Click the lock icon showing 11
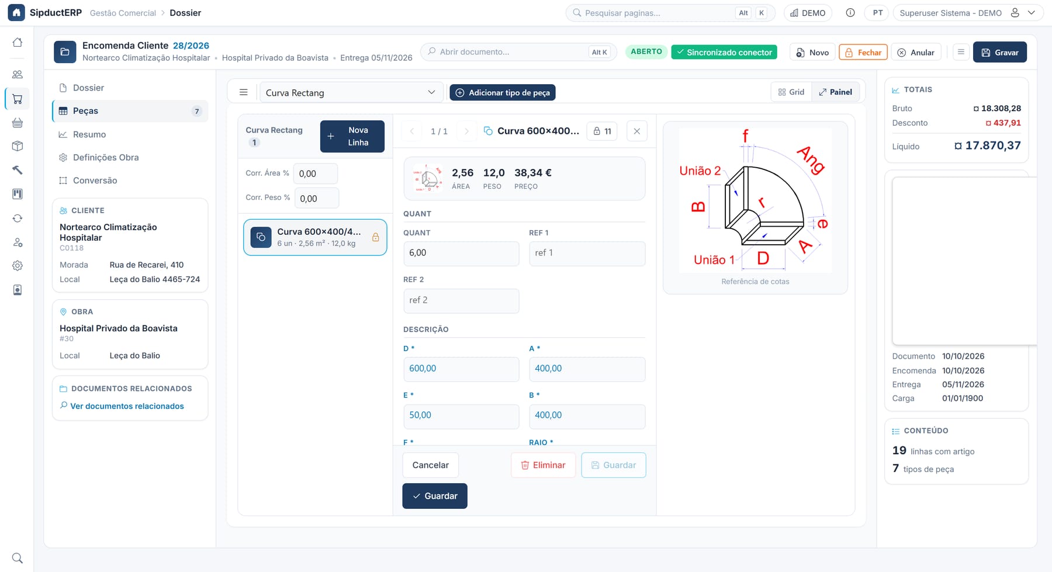This screenshot has width=1052, height=572. click(x=602, y=131)
